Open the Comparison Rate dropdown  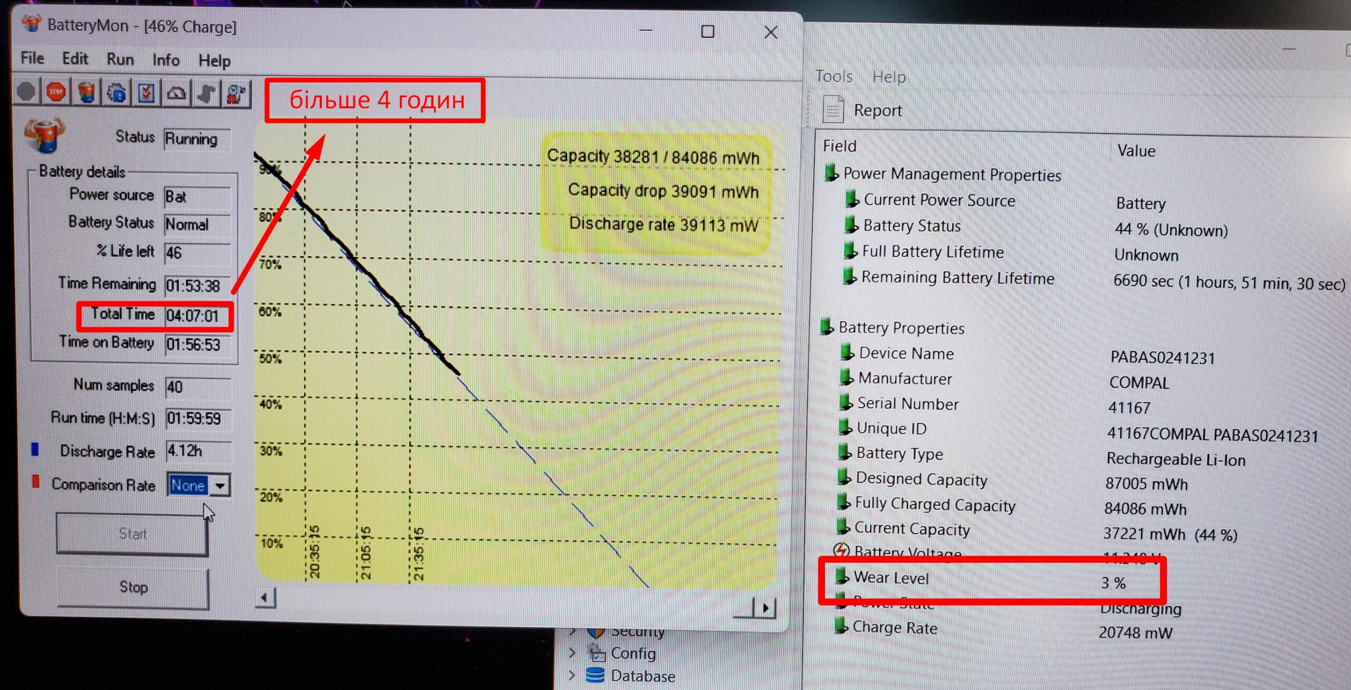pyautogui.click(x=220, y=485)
